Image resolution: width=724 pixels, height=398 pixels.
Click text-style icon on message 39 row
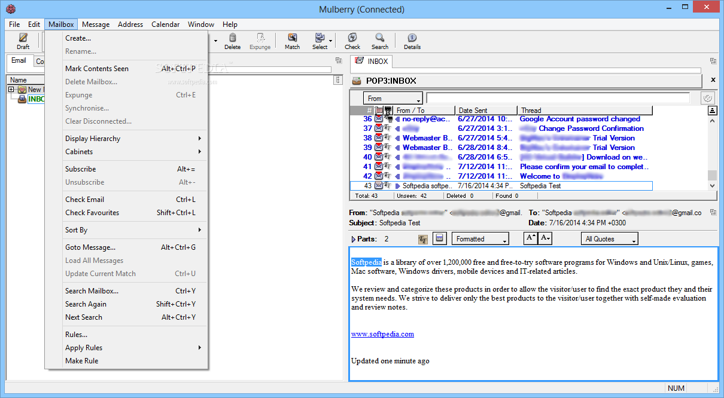point(387,148)
